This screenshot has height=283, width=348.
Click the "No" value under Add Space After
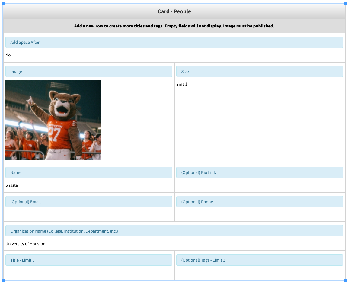8,55
